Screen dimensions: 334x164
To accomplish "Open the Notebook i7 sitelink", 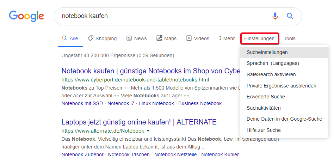I will point(121,104).
